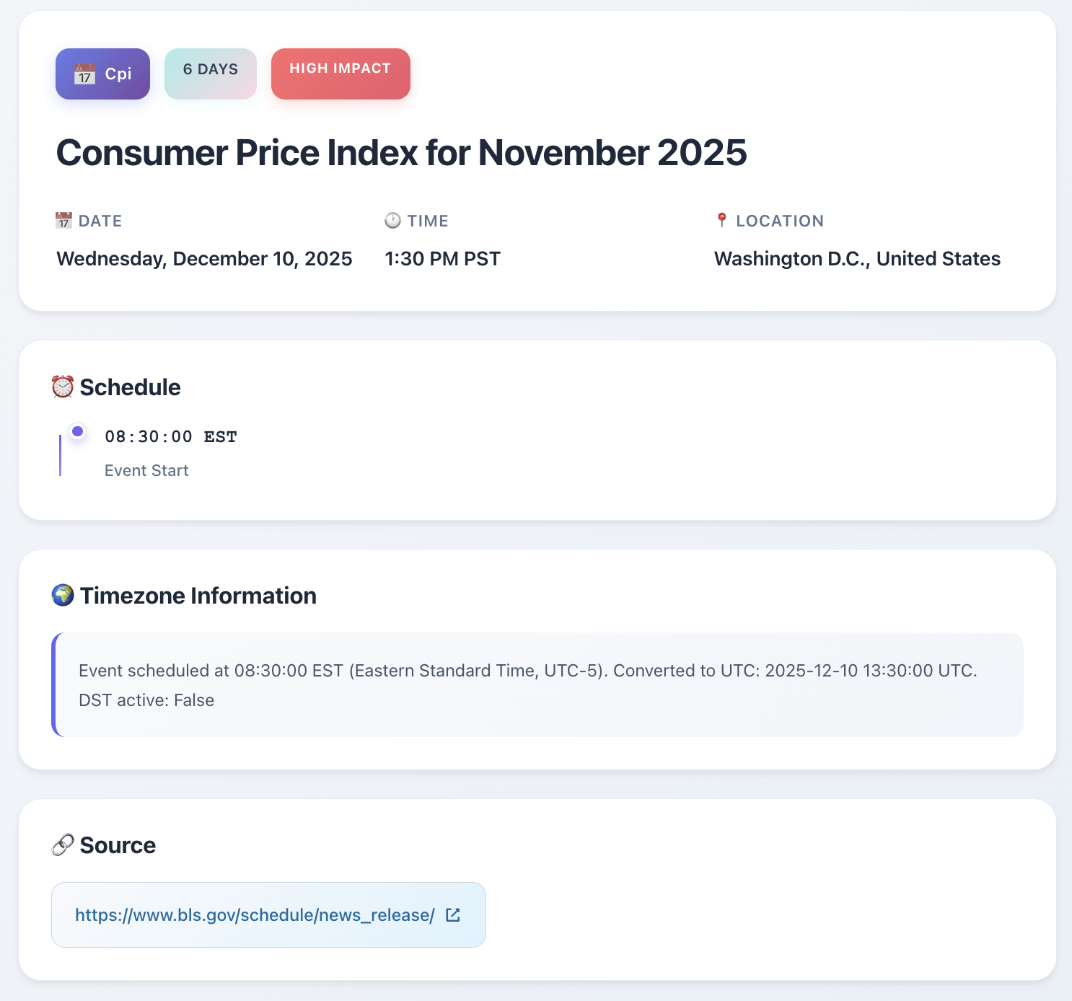
Task: Click the Wednesday December 10 date text
Action: tap(204, 258)
